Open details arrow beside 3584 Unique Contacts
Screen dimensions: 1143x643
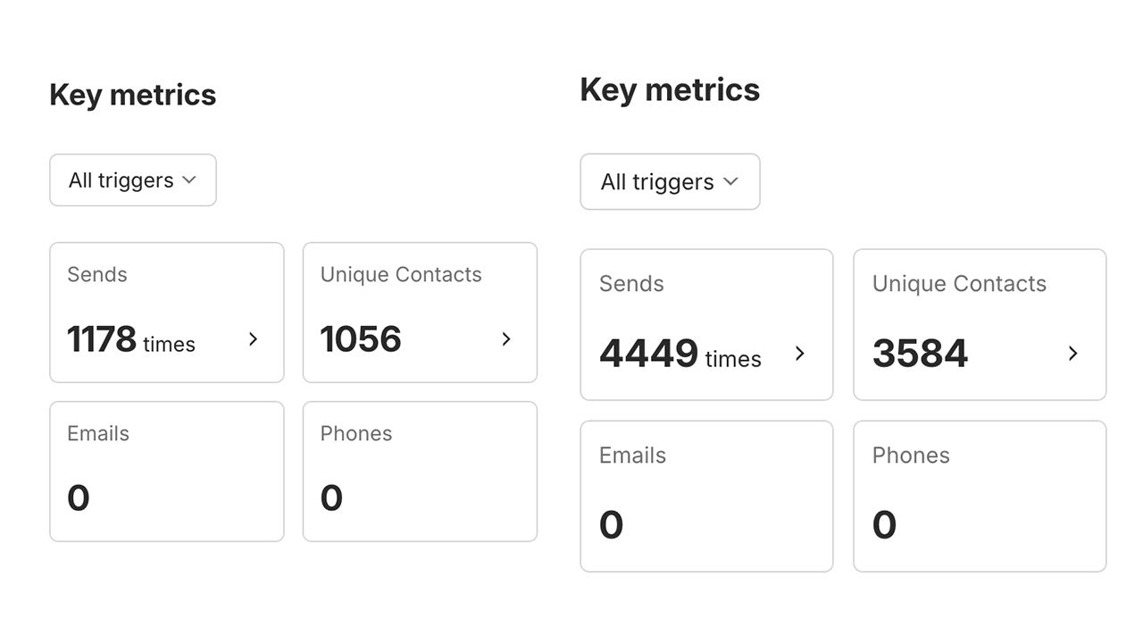[1073, 354]
